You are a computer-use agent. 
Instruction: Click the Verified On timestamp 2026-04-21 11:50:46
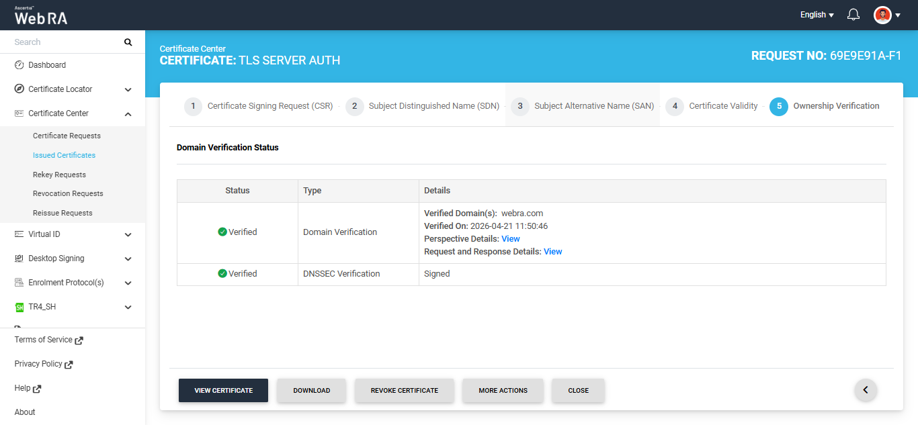coord(509,226)
